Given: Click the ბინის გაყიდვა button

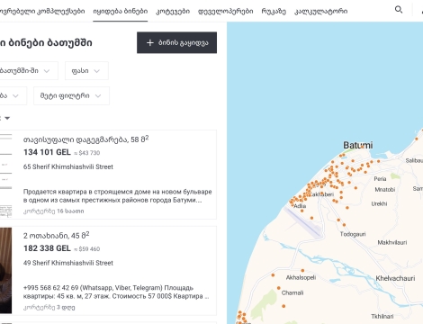Looking at the screenshot, I should [176, 42].
